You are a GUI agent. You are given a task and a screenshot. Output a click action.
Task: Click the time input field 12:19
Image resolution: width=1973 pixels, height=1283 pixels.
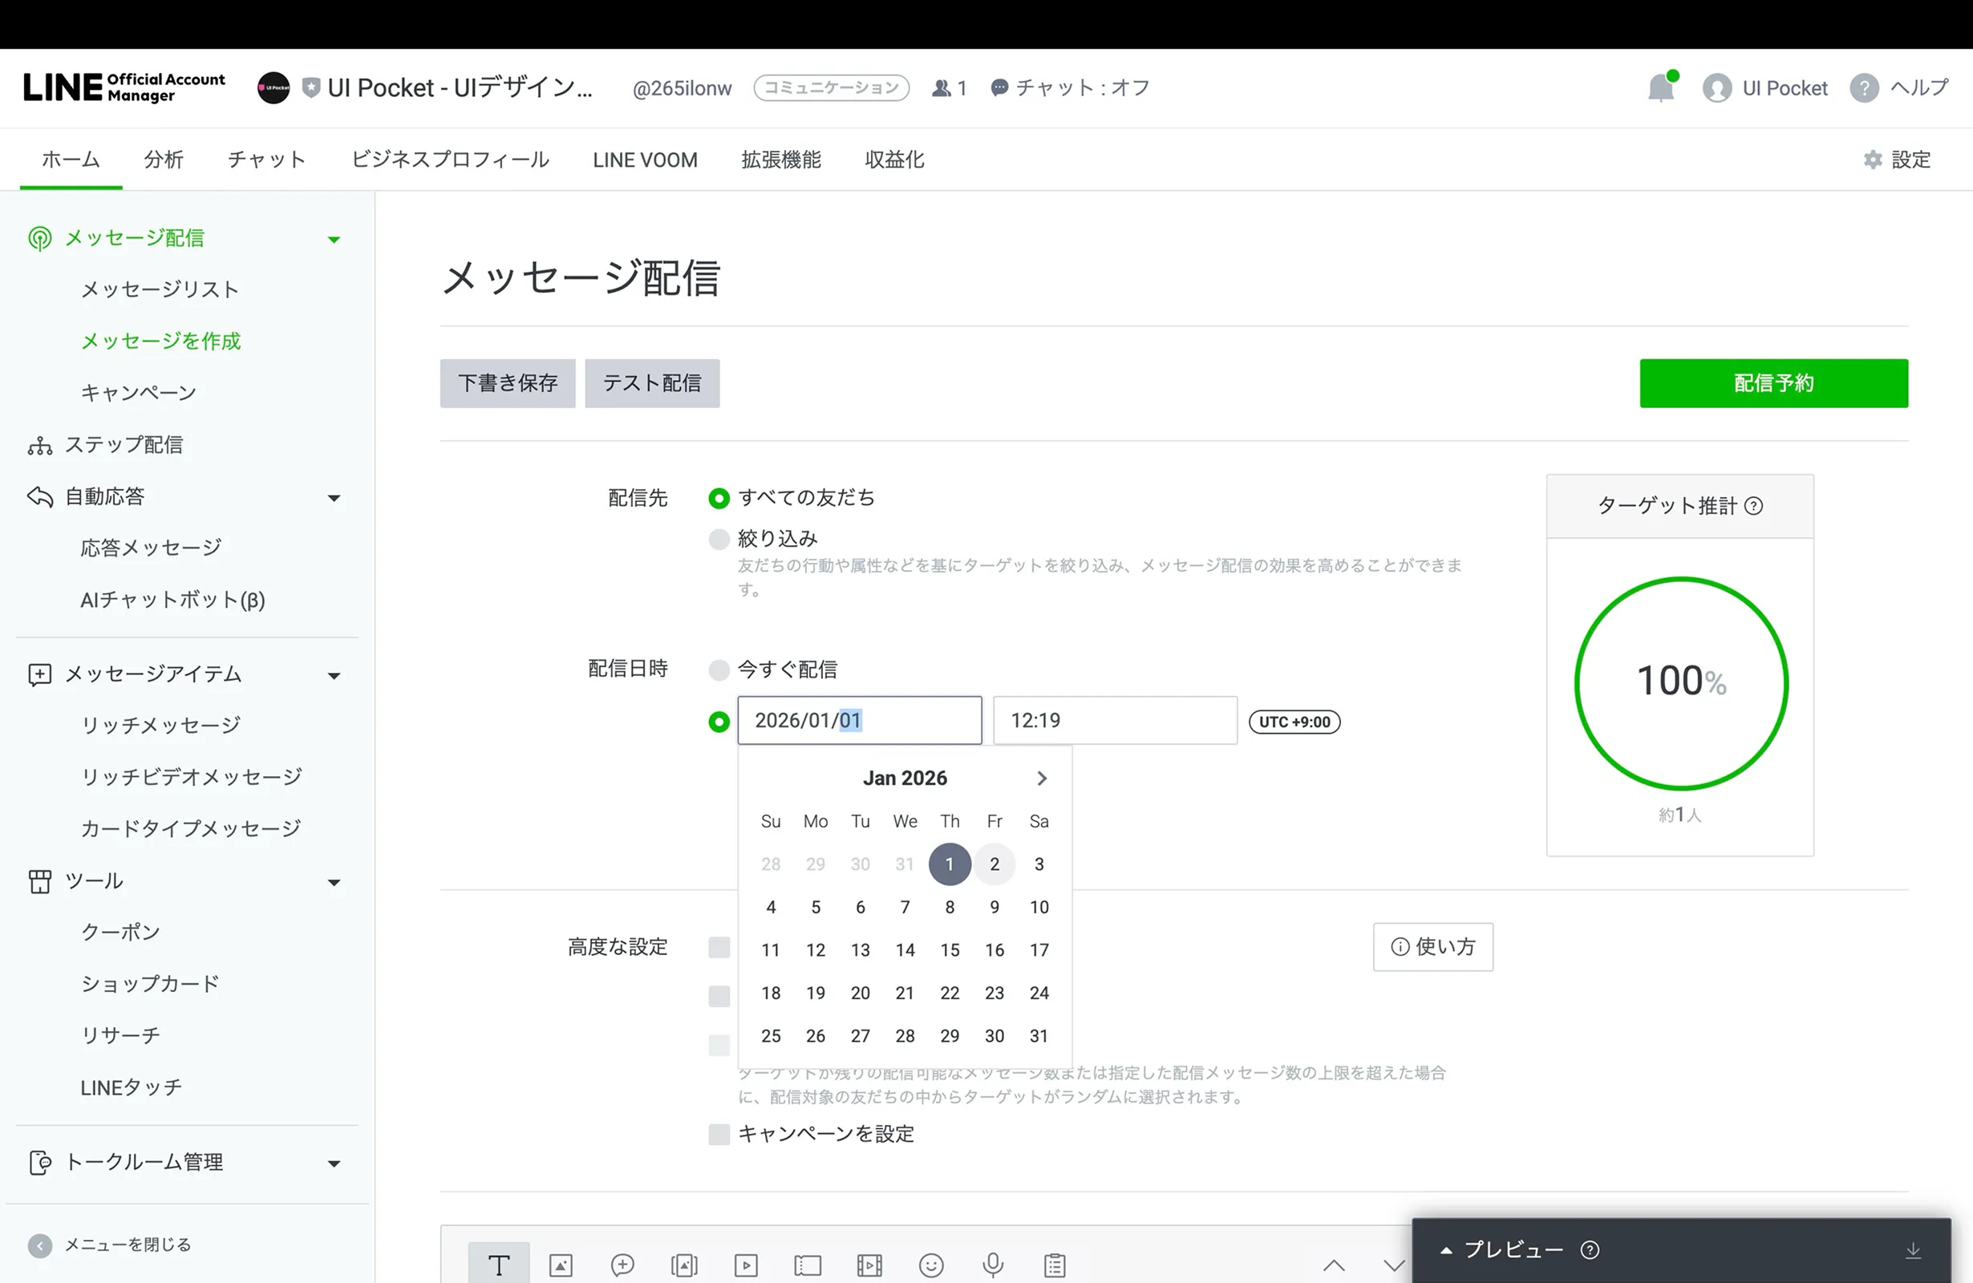tap(1115, 720)
